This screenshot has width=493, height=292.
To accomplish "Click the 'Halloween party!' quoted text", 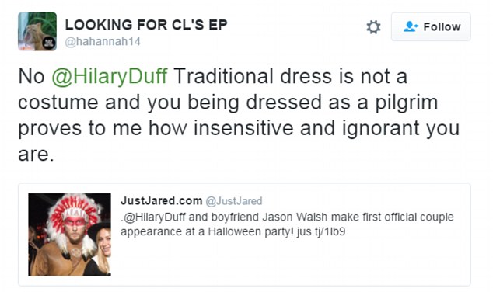I will 251,231.
